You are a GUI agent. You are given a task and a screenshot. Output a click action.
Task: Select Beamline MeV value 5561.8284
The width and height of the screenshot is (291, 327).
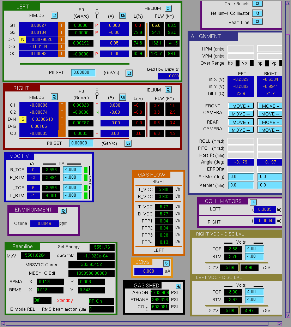coord(35,255)
